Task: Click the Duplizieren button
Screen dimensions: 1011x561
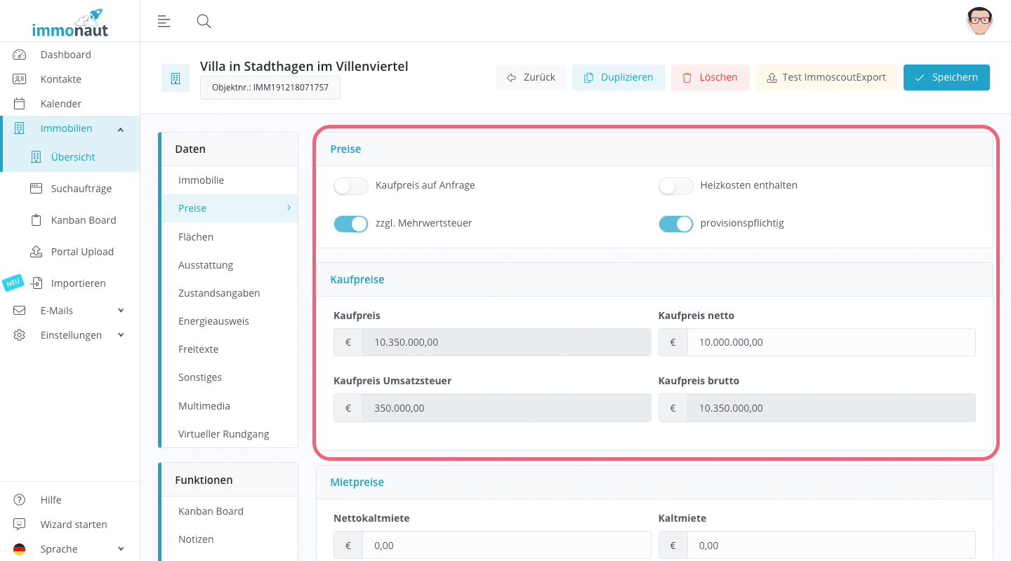Action: coord(618,77)
